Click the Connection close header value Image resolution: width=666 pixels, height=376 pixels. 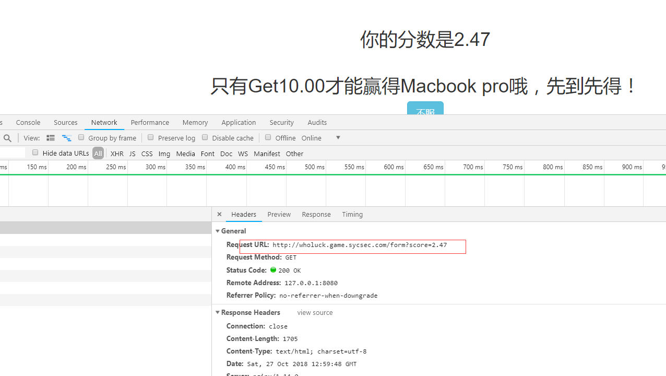coord(278,326)
